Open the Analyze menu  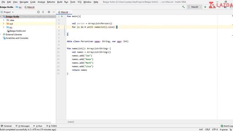[41, 2]
